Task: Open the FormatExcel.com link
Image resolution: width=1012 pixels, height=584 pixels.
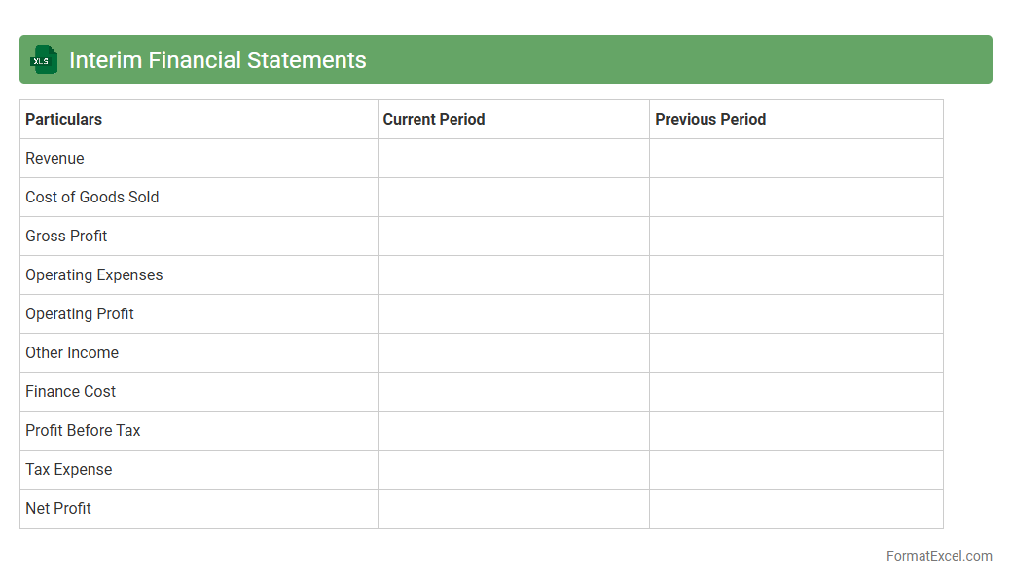Action: tap(938, 556)
